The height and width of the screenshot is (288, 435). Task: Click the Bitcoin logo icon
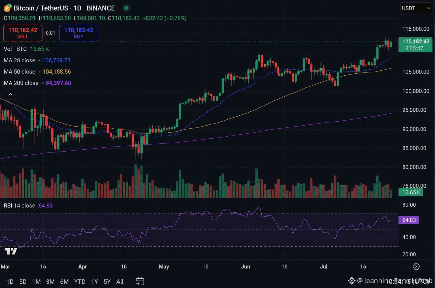[x=7, y=8]
